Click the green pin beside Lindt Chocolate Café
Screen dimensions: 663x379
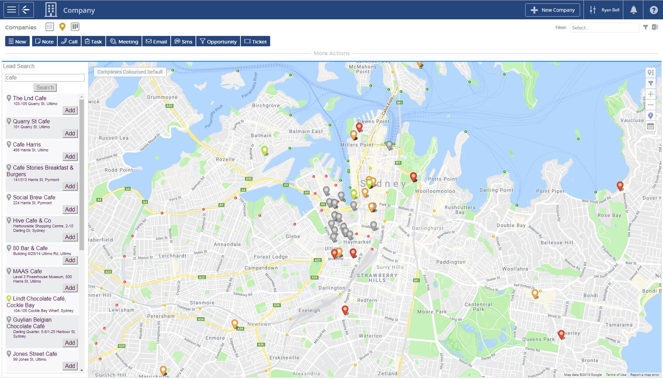coord(9,299)
